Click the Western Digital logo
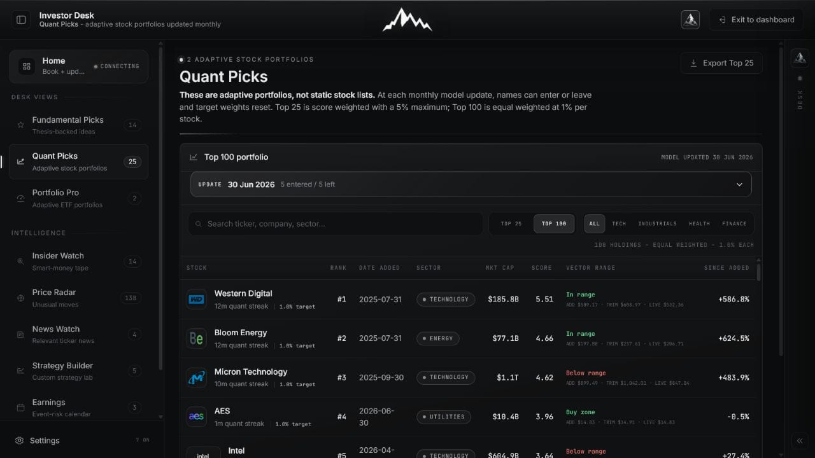The height and width of the screenshot is (458, 815). click(x=196, y=299)
